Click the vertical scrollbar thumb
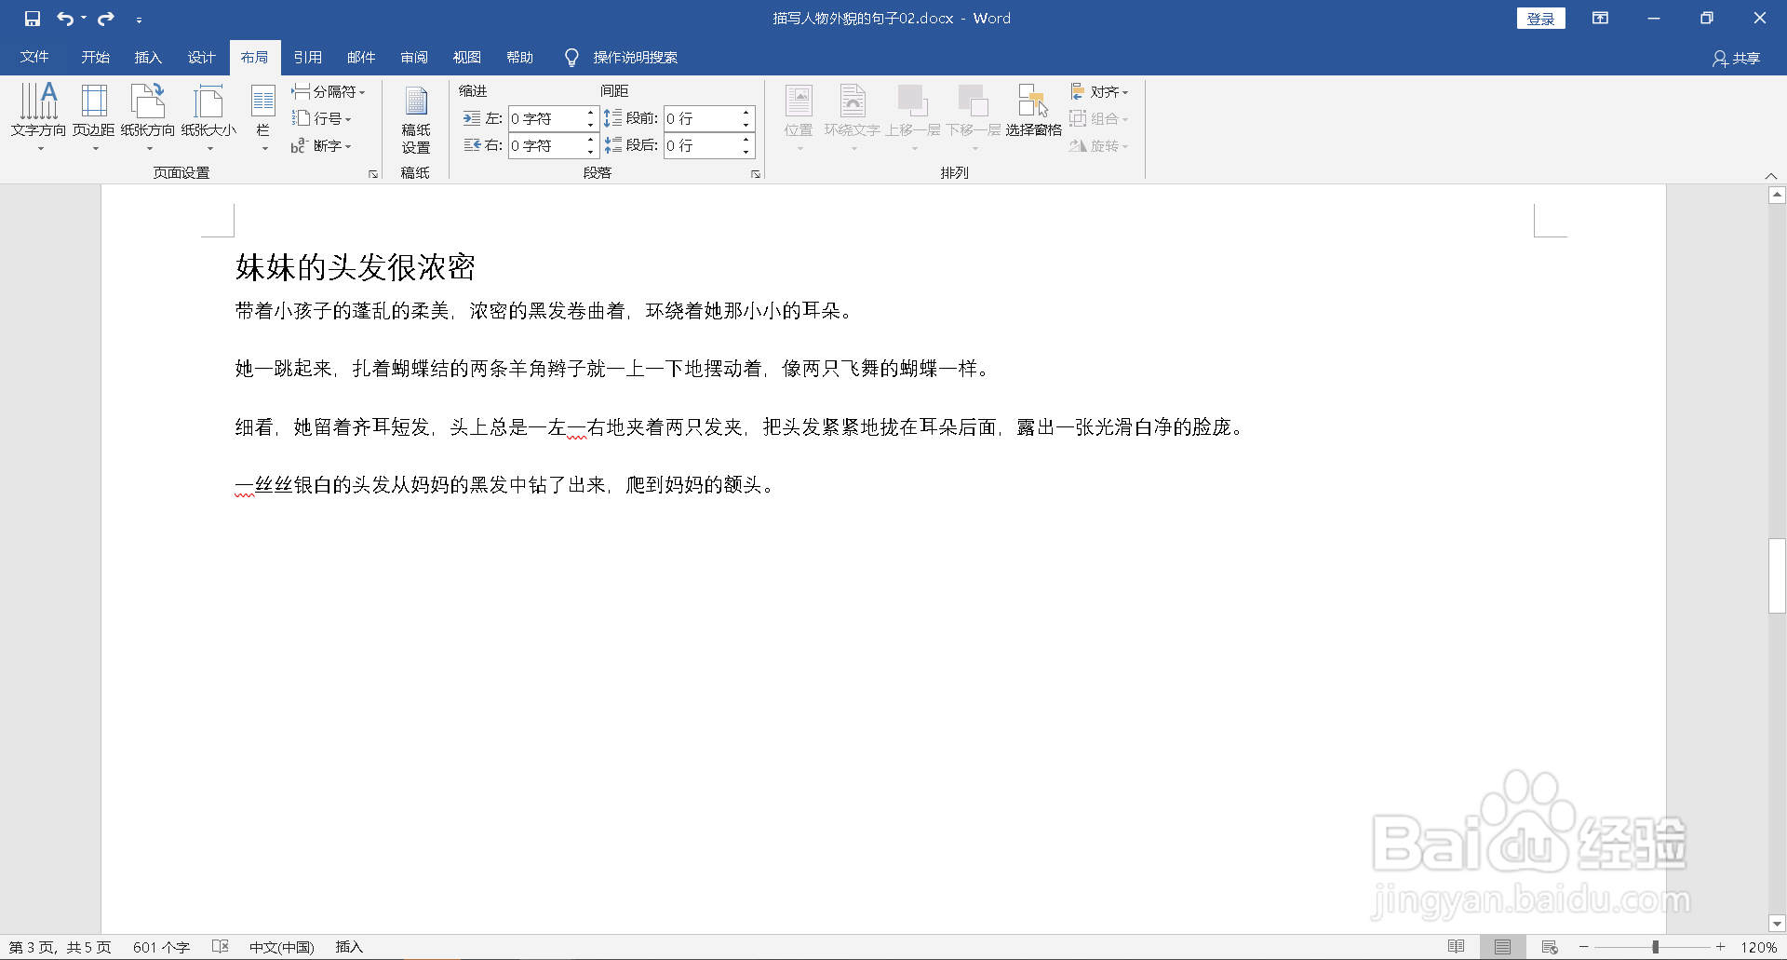This screenshot has width=1787, height=960. coord(1777,575)
